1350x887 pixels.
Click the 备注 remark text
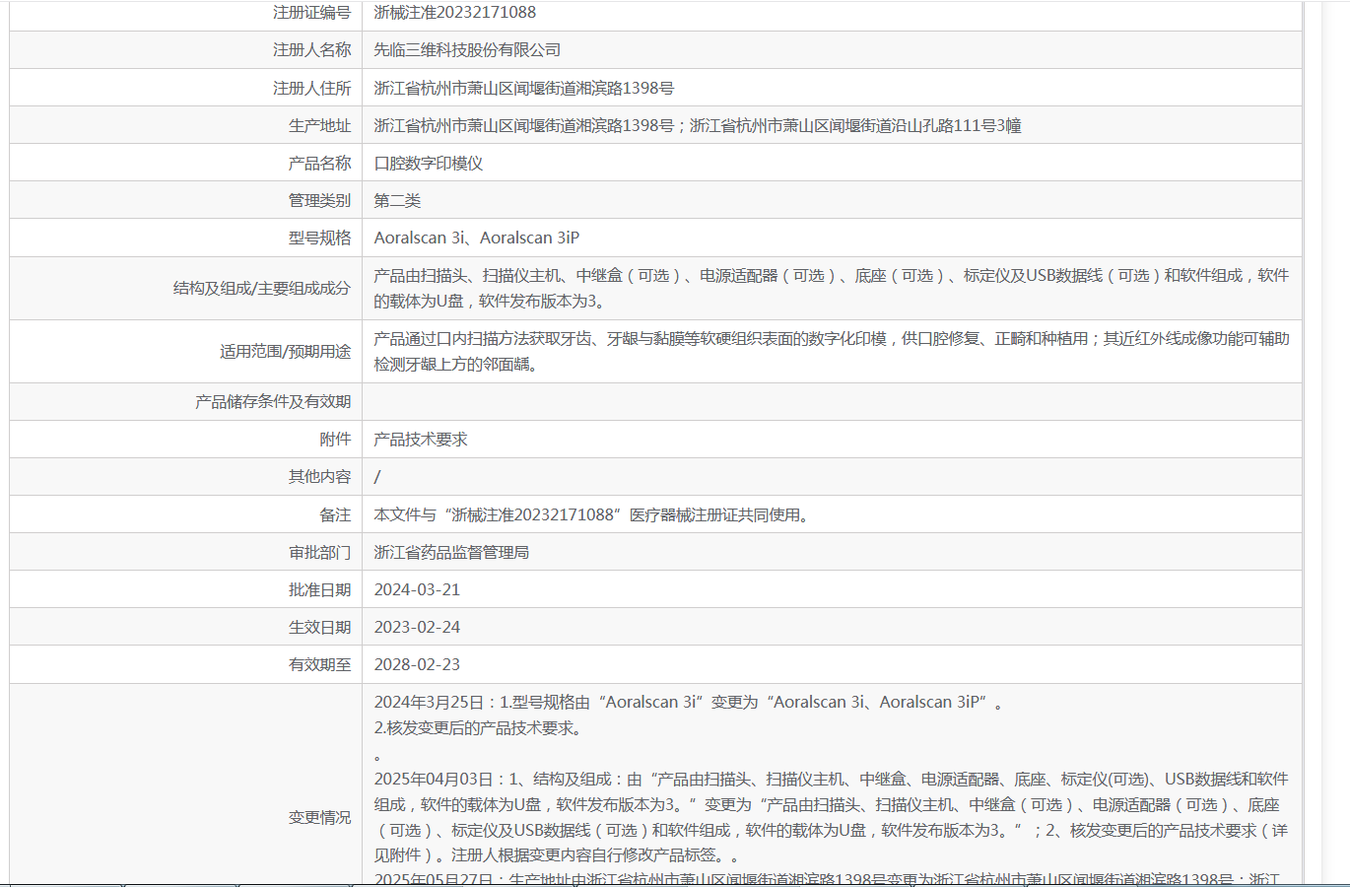(x=592, y=514)
